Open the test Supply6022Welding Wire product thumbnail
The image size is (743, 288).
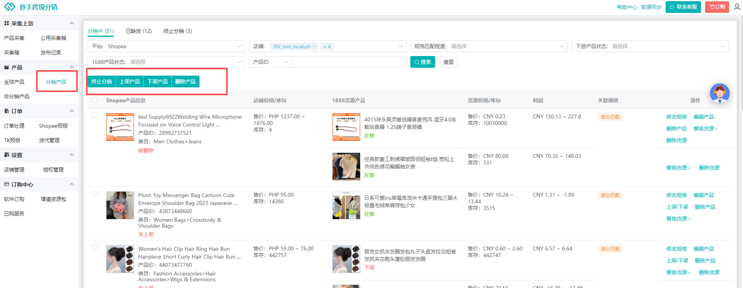click(x=120, y=127)
